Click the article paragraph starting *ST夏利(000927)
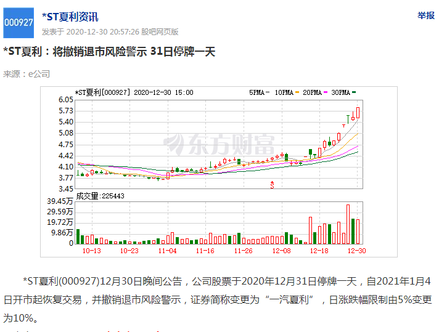This screenshot has width=439, height=332. point(217,299)
